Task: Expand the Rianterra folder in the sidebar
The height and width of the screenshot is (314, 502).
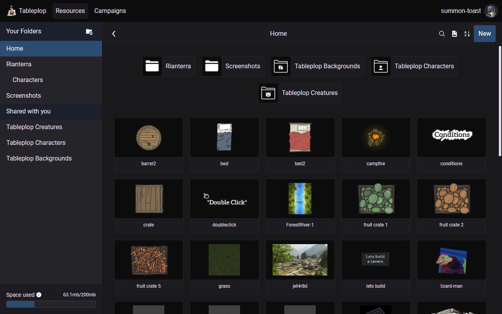Action: 18,64
